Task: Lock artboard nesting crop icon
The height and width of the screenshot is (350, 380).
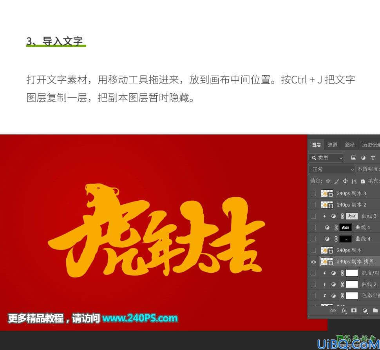Action: pos(354,181)
